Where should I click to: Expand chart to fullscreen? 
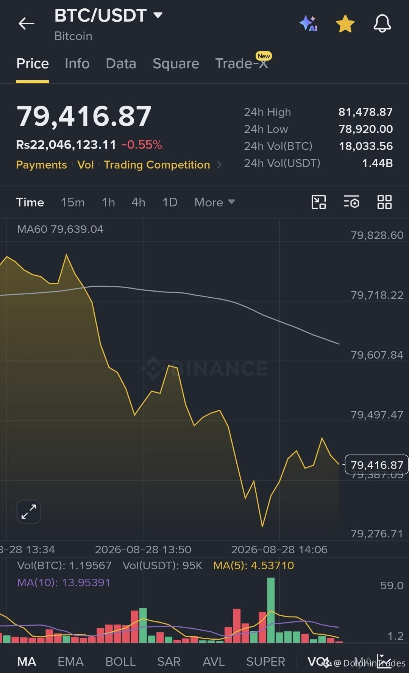coord(29,512)
